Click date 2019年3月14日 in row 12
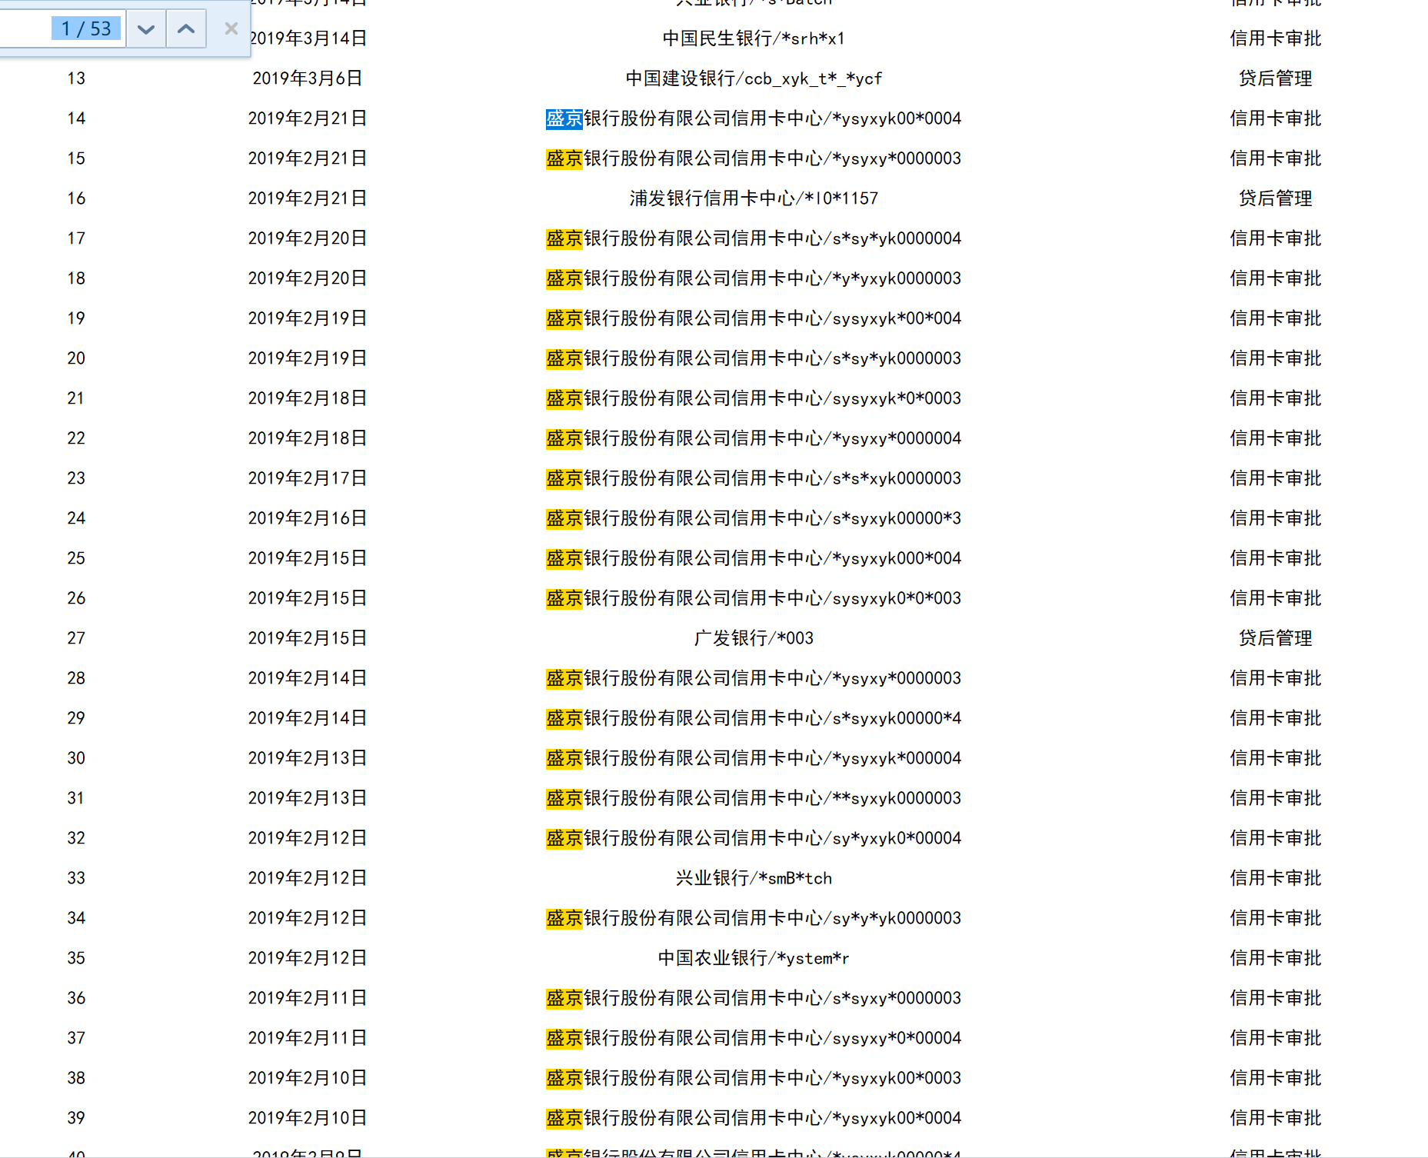The width and height of the screenshot is (1428, 1158). [x=308, y=38]
